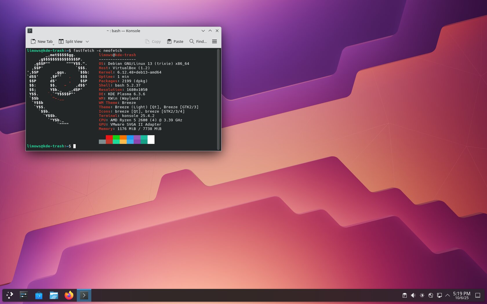Expand the Split View dropdown arrow

click(x=87, y=42)
